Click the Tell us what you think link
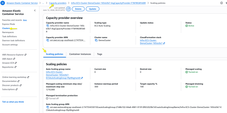The width and height of the screenshot is (227, 113). [x=13, y=102]
